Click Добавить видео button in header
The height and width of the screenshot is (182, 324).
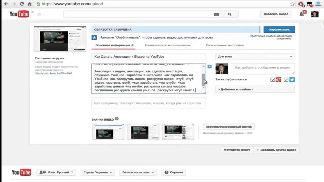click(276, 14)
